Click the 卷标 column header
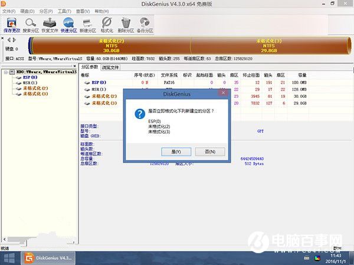This screenshot has height=265, width=354. pyautogui.click(x=85, y=75)
